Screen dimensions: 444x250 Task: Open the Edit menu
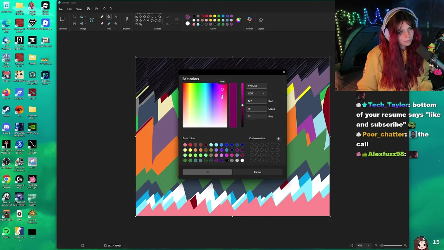coord(69,9)
